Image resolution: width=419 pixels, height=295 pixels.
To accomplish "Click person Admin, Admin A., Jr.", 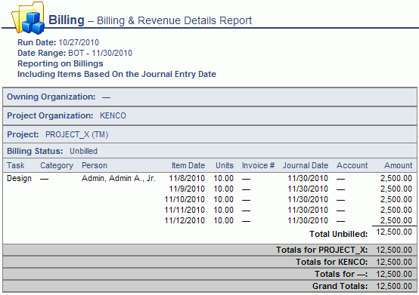I will point(119,178).
